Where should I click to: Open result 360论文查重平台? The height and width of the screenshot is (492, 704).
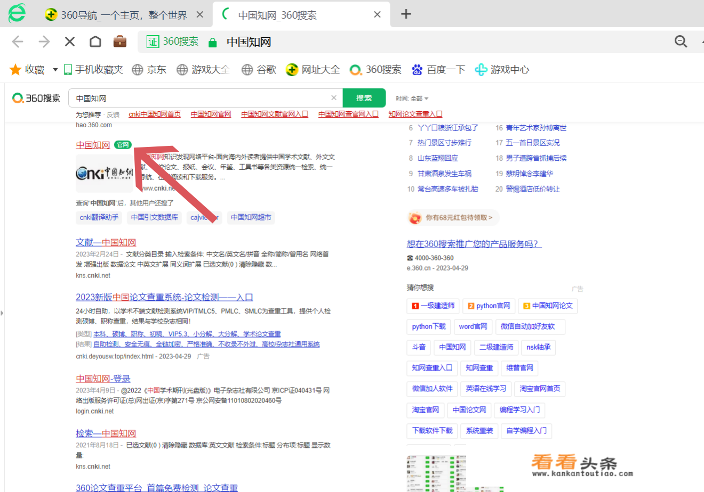[x=157, y=488]
